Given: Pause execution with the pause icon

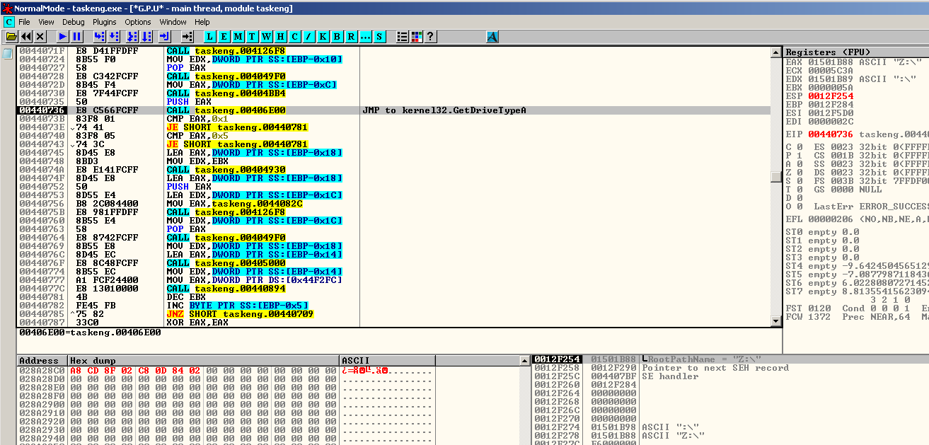Looking at the screenshot, I should (x=77, y=36).
